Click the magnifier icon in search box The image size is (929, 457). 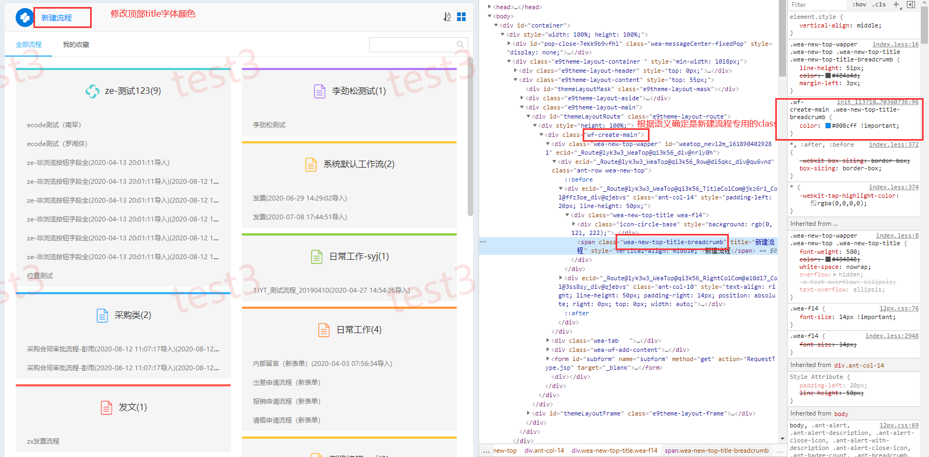point(460,45)
